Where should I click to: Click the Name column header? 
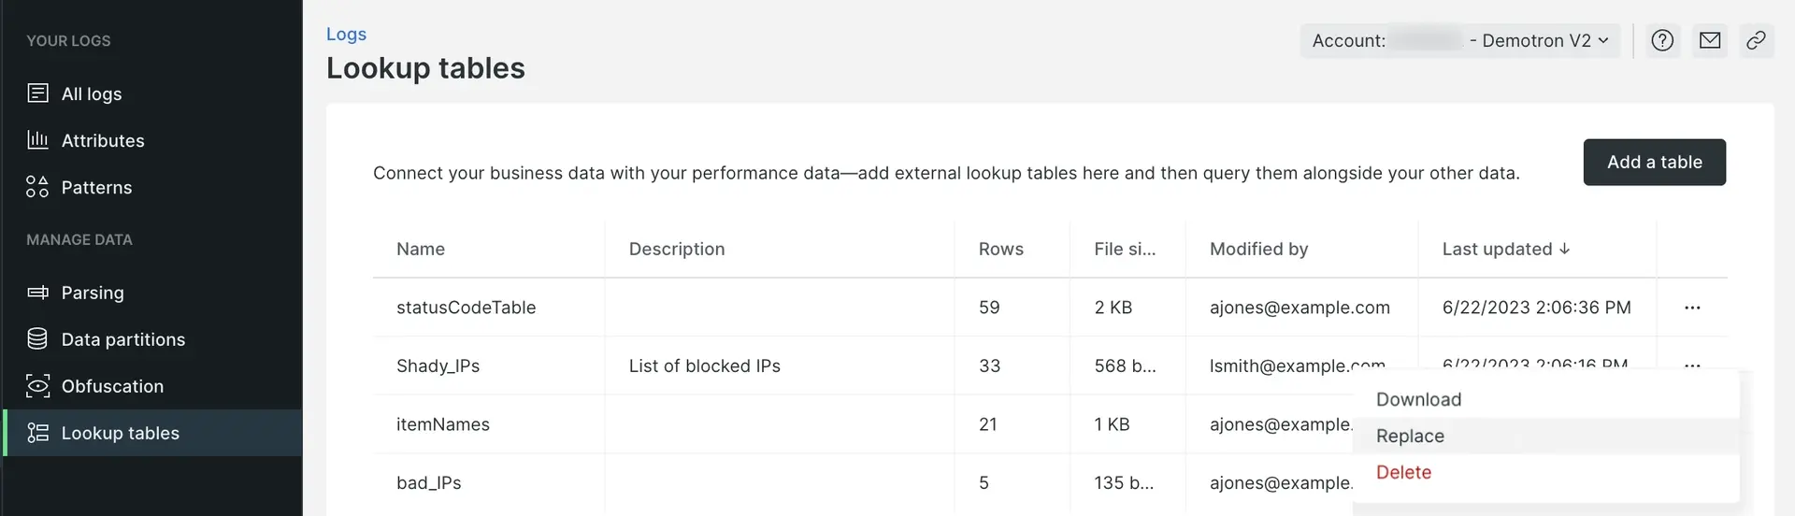[x=421, y=249]
